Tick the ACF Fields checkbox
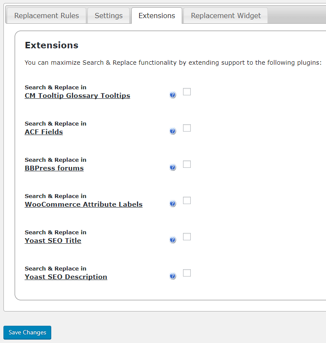The height and width of the screenshot is (343, 326). [187, 128]
